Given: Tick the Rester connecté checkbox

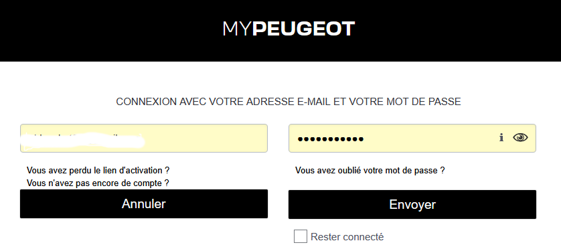Looking at the screenshot, I should (300, 236).
